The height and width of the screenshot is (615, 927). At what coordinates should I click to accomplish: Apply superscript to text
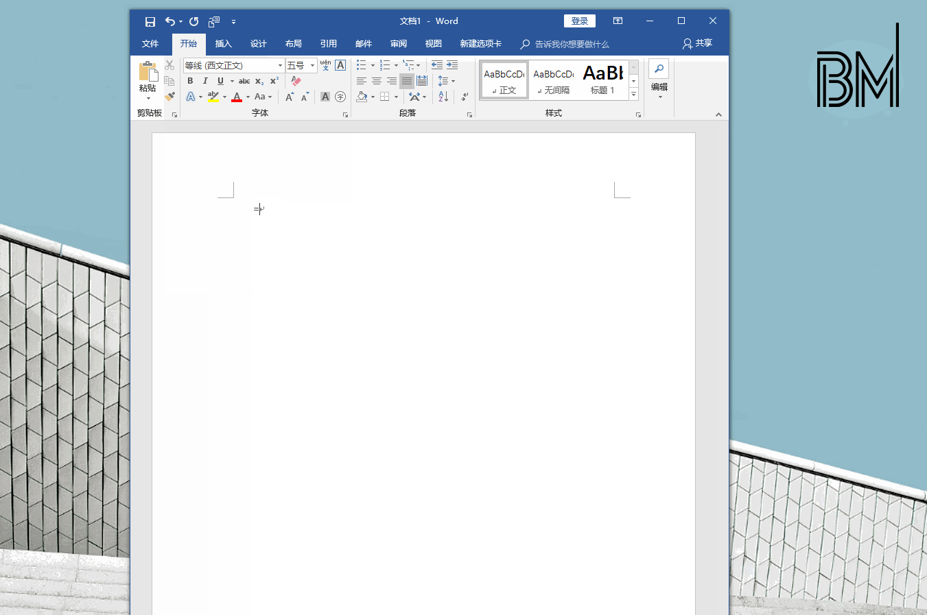274,81
